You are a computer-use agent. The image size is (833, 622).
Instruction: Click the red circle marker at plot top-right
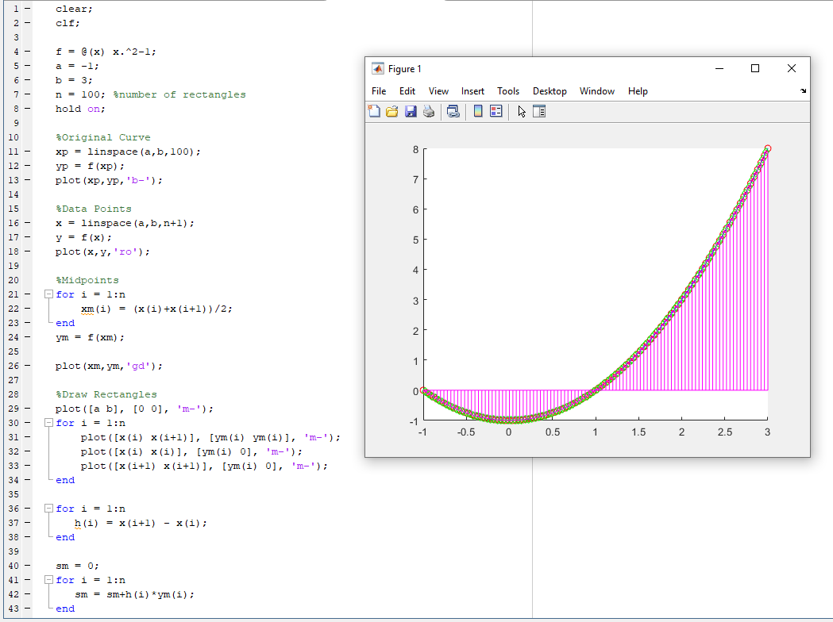[x=768, y=148]
